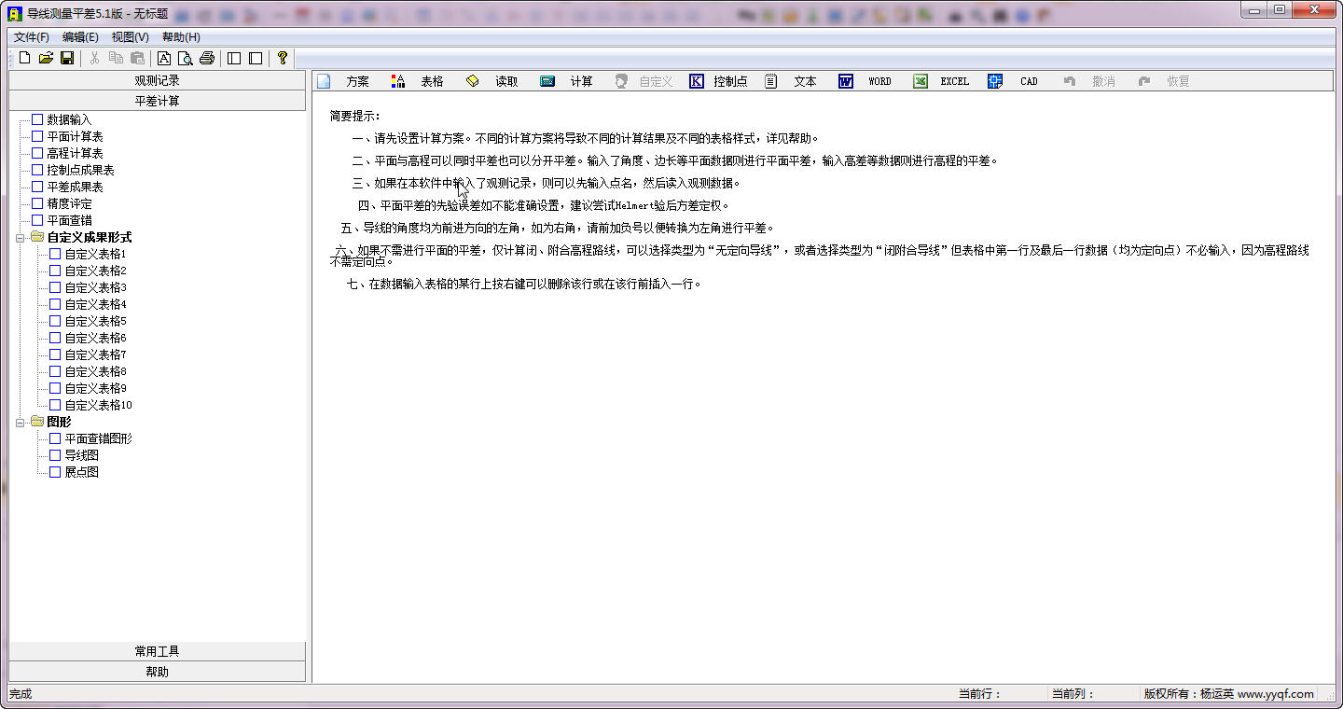Click the 读取 read toolbar button
The height and width of the screenshot is (709, 1343).
493,81
